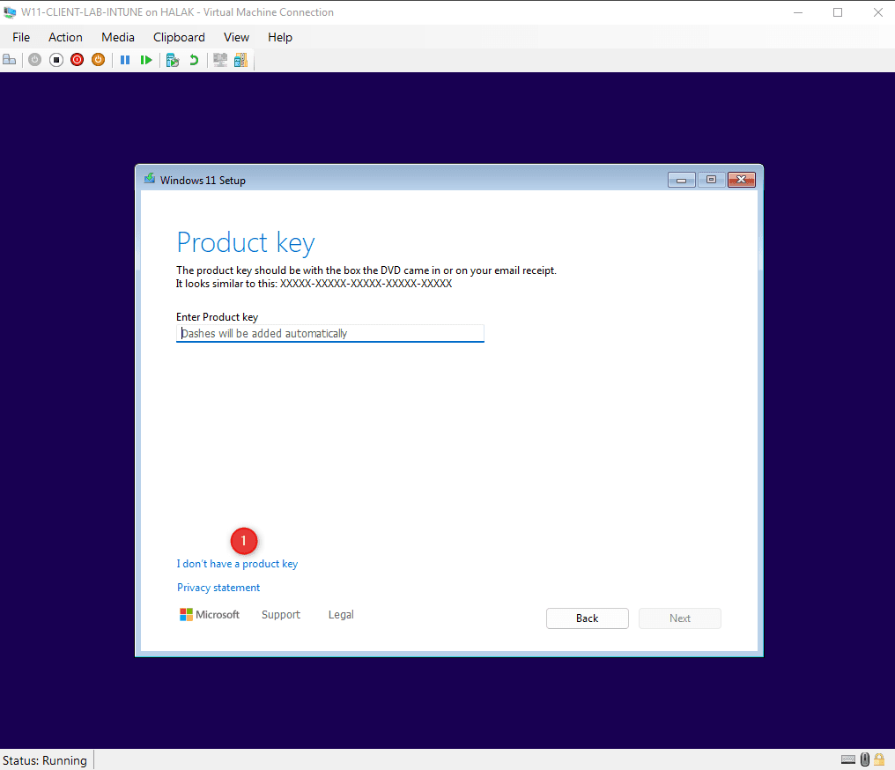Pause the running virtual machine

point(124,59)
